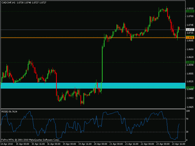This screenshot has width=195, height=146.
Task: Click the 19 Apr 16:00 time label
Action: [85, 144]
